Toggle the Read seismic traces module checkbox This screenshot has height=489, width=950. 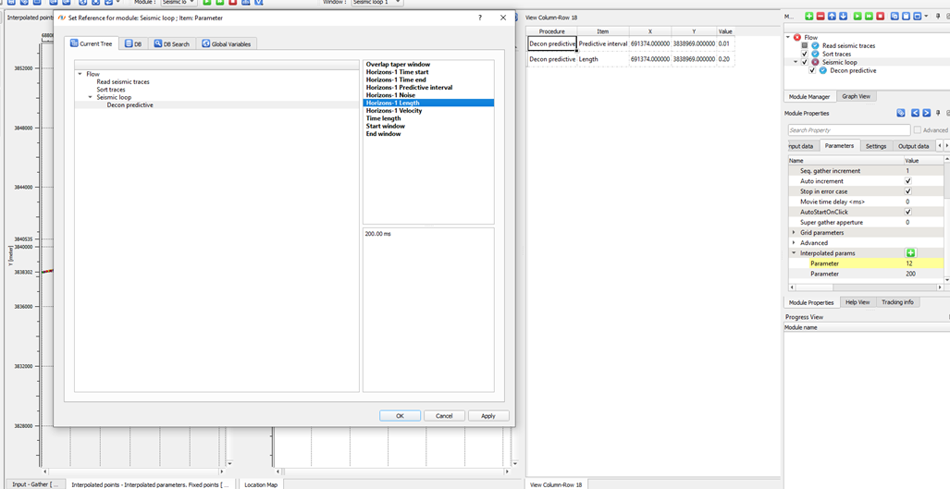click(x=805, y=45)
